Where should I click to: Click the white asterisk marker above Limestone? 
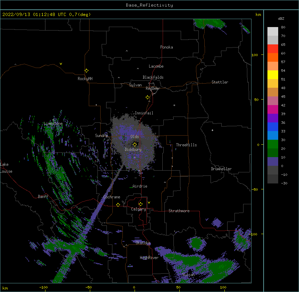53,120
